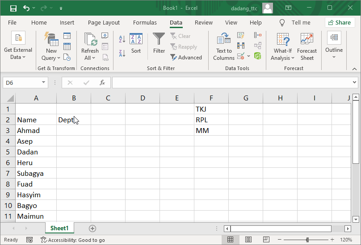361x245 pixels.
Task: Expand the Name Box dropdown arrow
Action: tap(44, 83)
